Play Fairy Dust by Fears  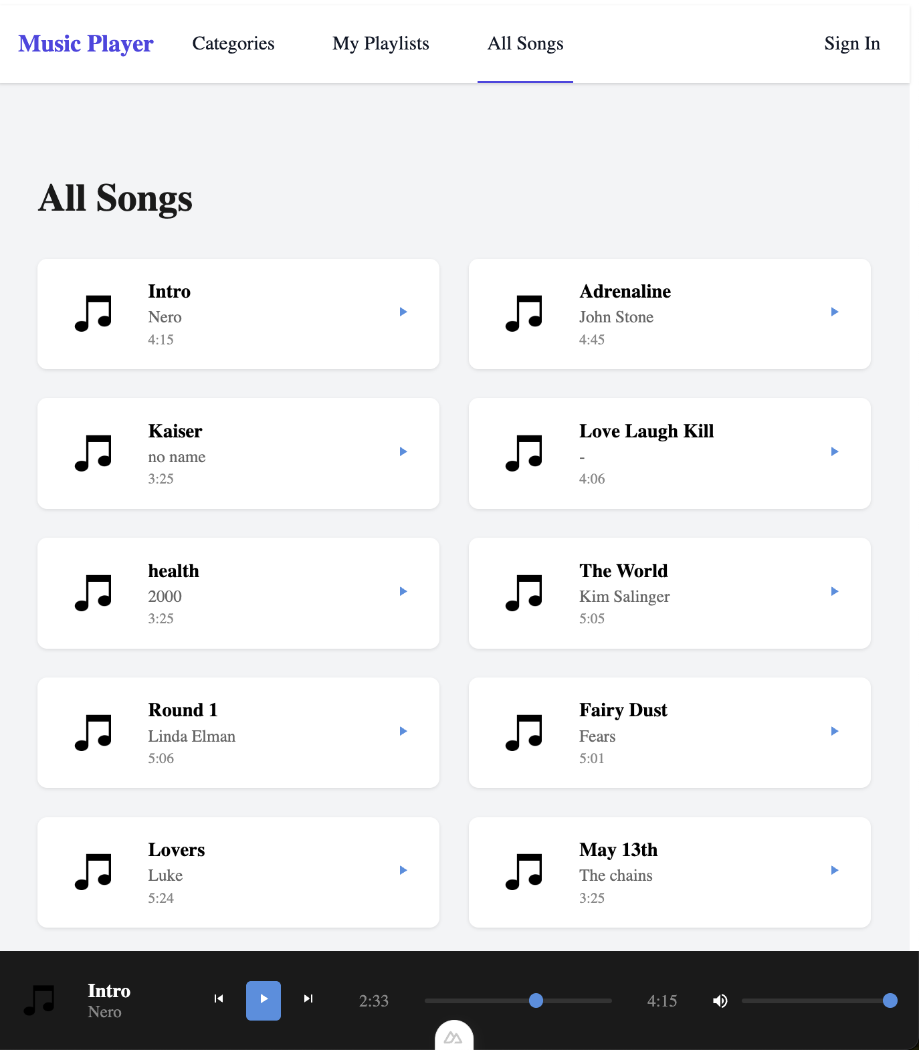click(x=835, y=731)
